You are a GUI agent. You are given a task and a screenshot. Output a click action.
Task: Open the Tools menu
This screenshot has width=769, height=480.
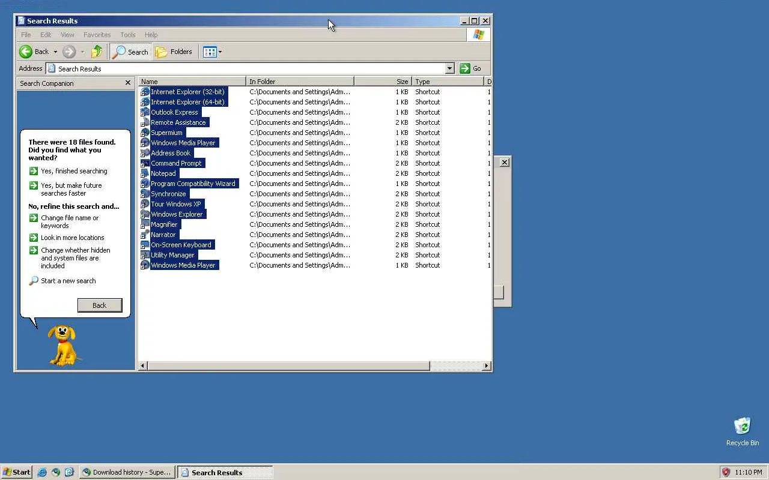click(x=128, y=35)
